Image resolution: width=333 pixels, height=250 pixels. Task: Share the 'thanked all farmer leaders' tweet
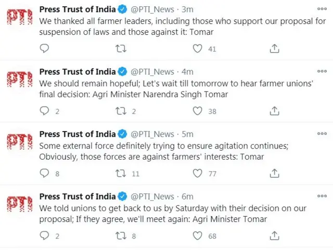tap(275, 48)
